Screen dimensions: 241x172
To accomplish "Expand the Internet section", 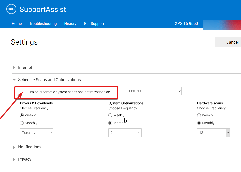I will pos(25,67).
